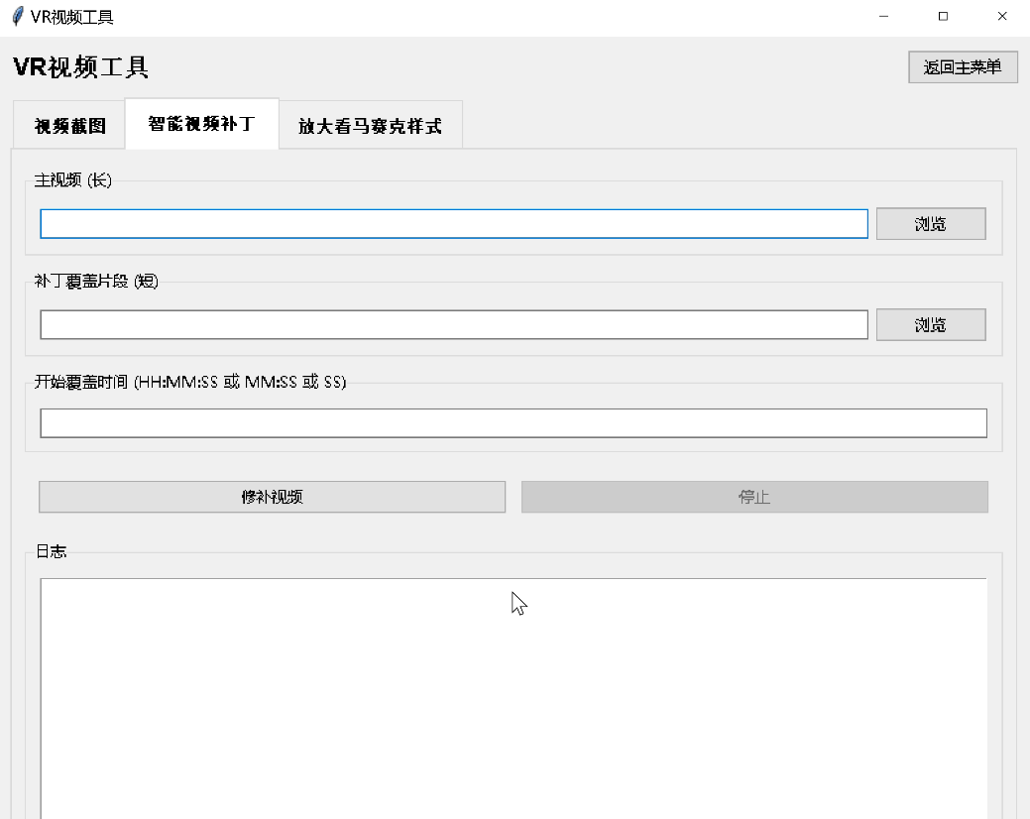Click the 主视频 (长) group label

73,179
